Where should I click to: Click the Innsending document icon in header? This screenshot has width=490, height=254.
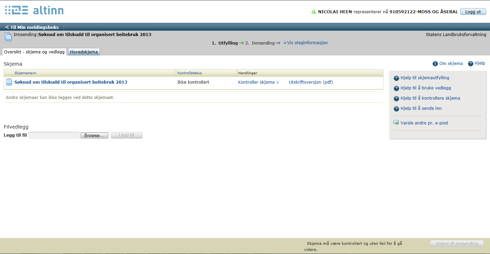coord(8,37)
